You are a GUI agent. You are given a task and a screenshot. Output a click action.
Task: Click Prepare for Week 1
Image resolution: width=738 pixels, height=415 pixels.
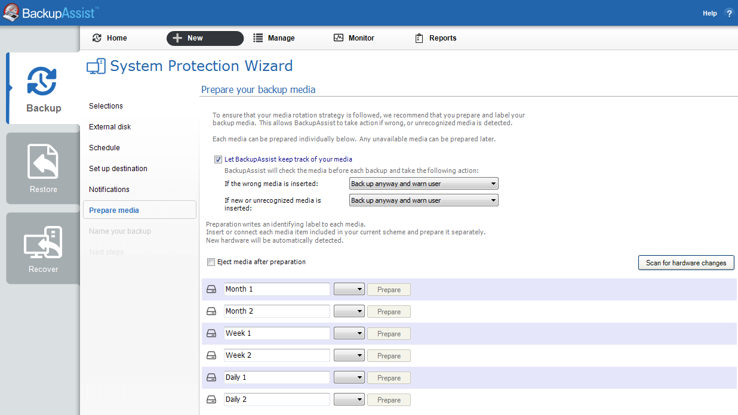389,334
